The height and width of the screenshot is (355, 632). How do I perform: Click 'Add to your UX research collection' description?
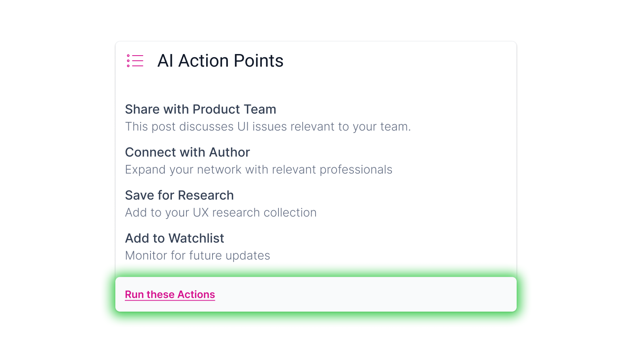click(221, 213)
